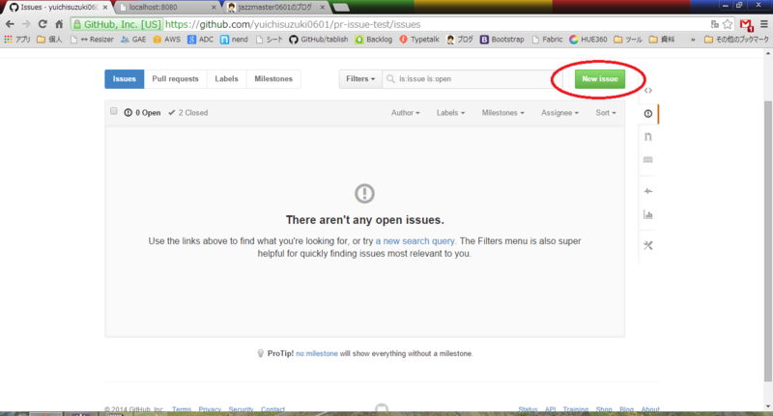Go back with browser back arrow

[x=10, y=24]
